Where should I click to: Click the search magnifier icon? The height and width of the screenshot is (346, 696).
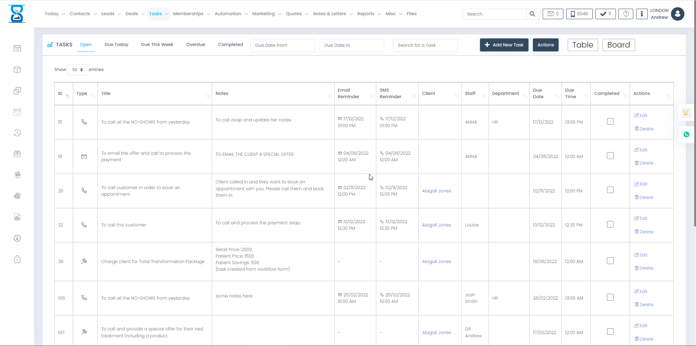pyautogui.click(x=532, y=14)
